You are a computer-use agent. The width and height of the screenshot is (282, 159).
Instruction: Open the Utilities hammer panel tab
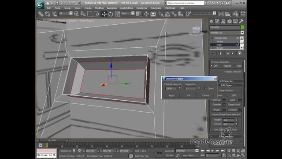click(241, 21)
